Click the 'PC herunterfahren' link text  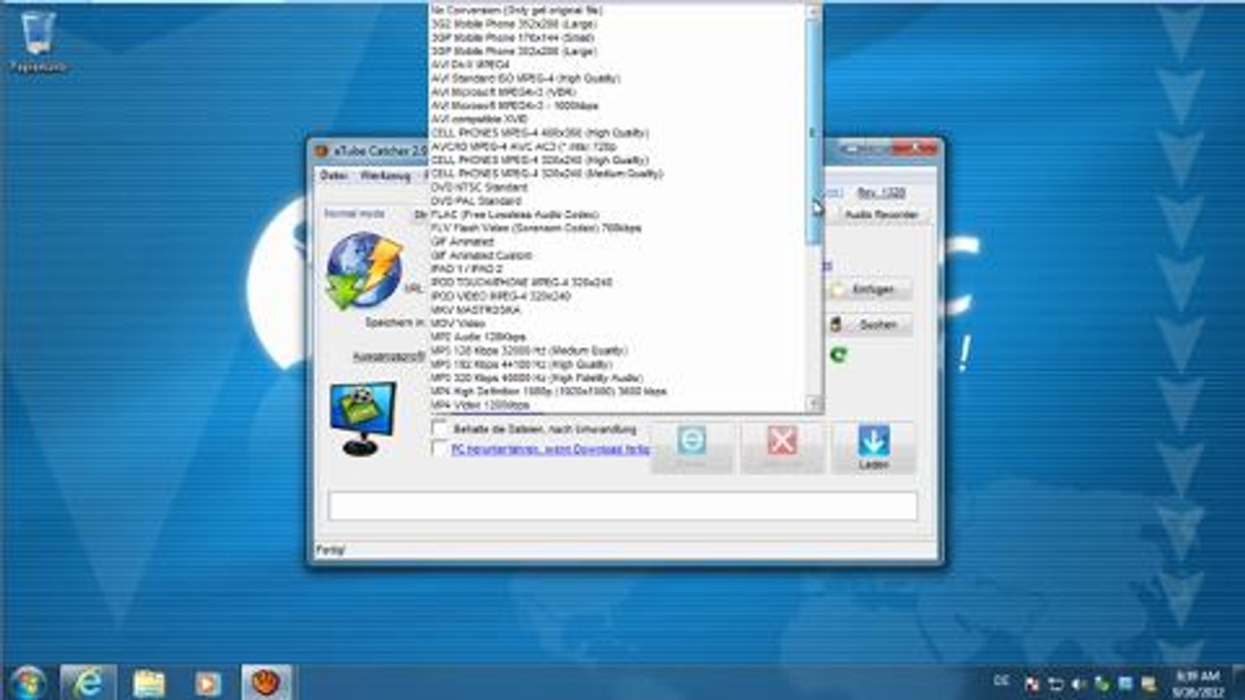coord(551,449)
